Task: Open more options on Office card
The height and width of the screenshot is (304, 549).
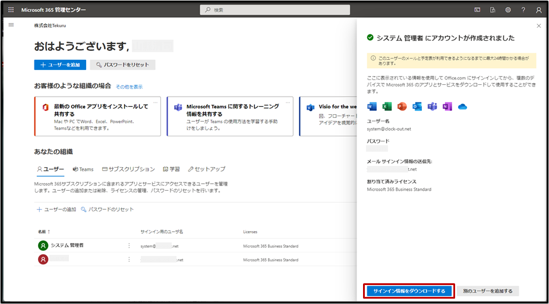Action: pos(155,103)
